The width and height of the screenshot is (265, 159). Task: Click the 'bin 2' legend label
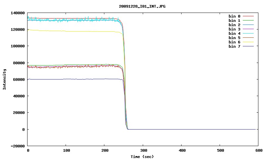point(235,25)
